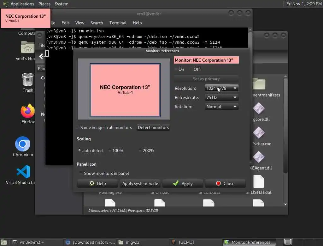323x246 pixels.
Task: Click the clock in the top panel
Action: pyautogui.click(x=304, y=4)
